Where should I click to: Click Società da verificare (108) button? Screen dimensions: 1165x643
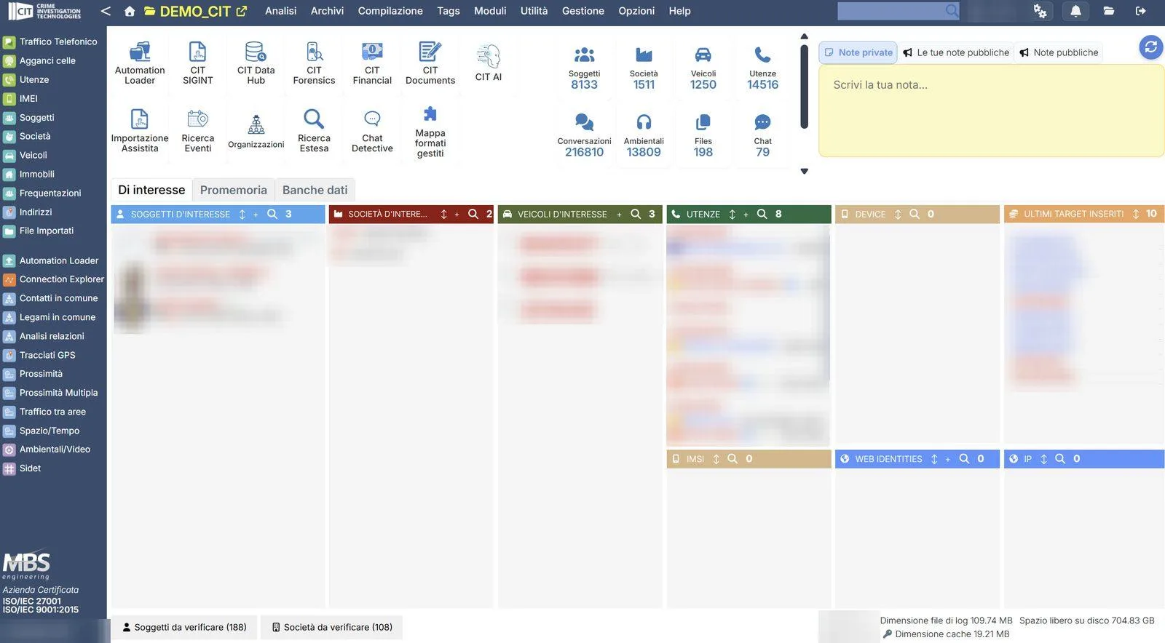pyautogui.click(x=332, y=627)
